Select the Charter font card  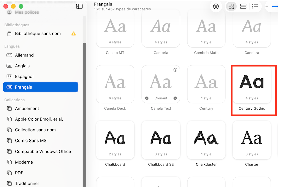click(252, 140)
